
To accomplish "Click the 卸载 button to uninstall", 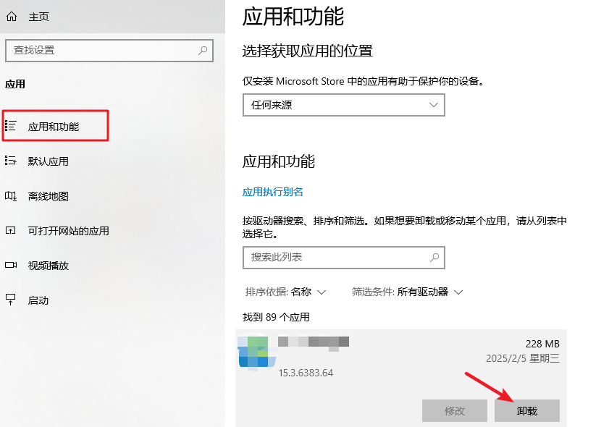I will click(x=526, y=410).
